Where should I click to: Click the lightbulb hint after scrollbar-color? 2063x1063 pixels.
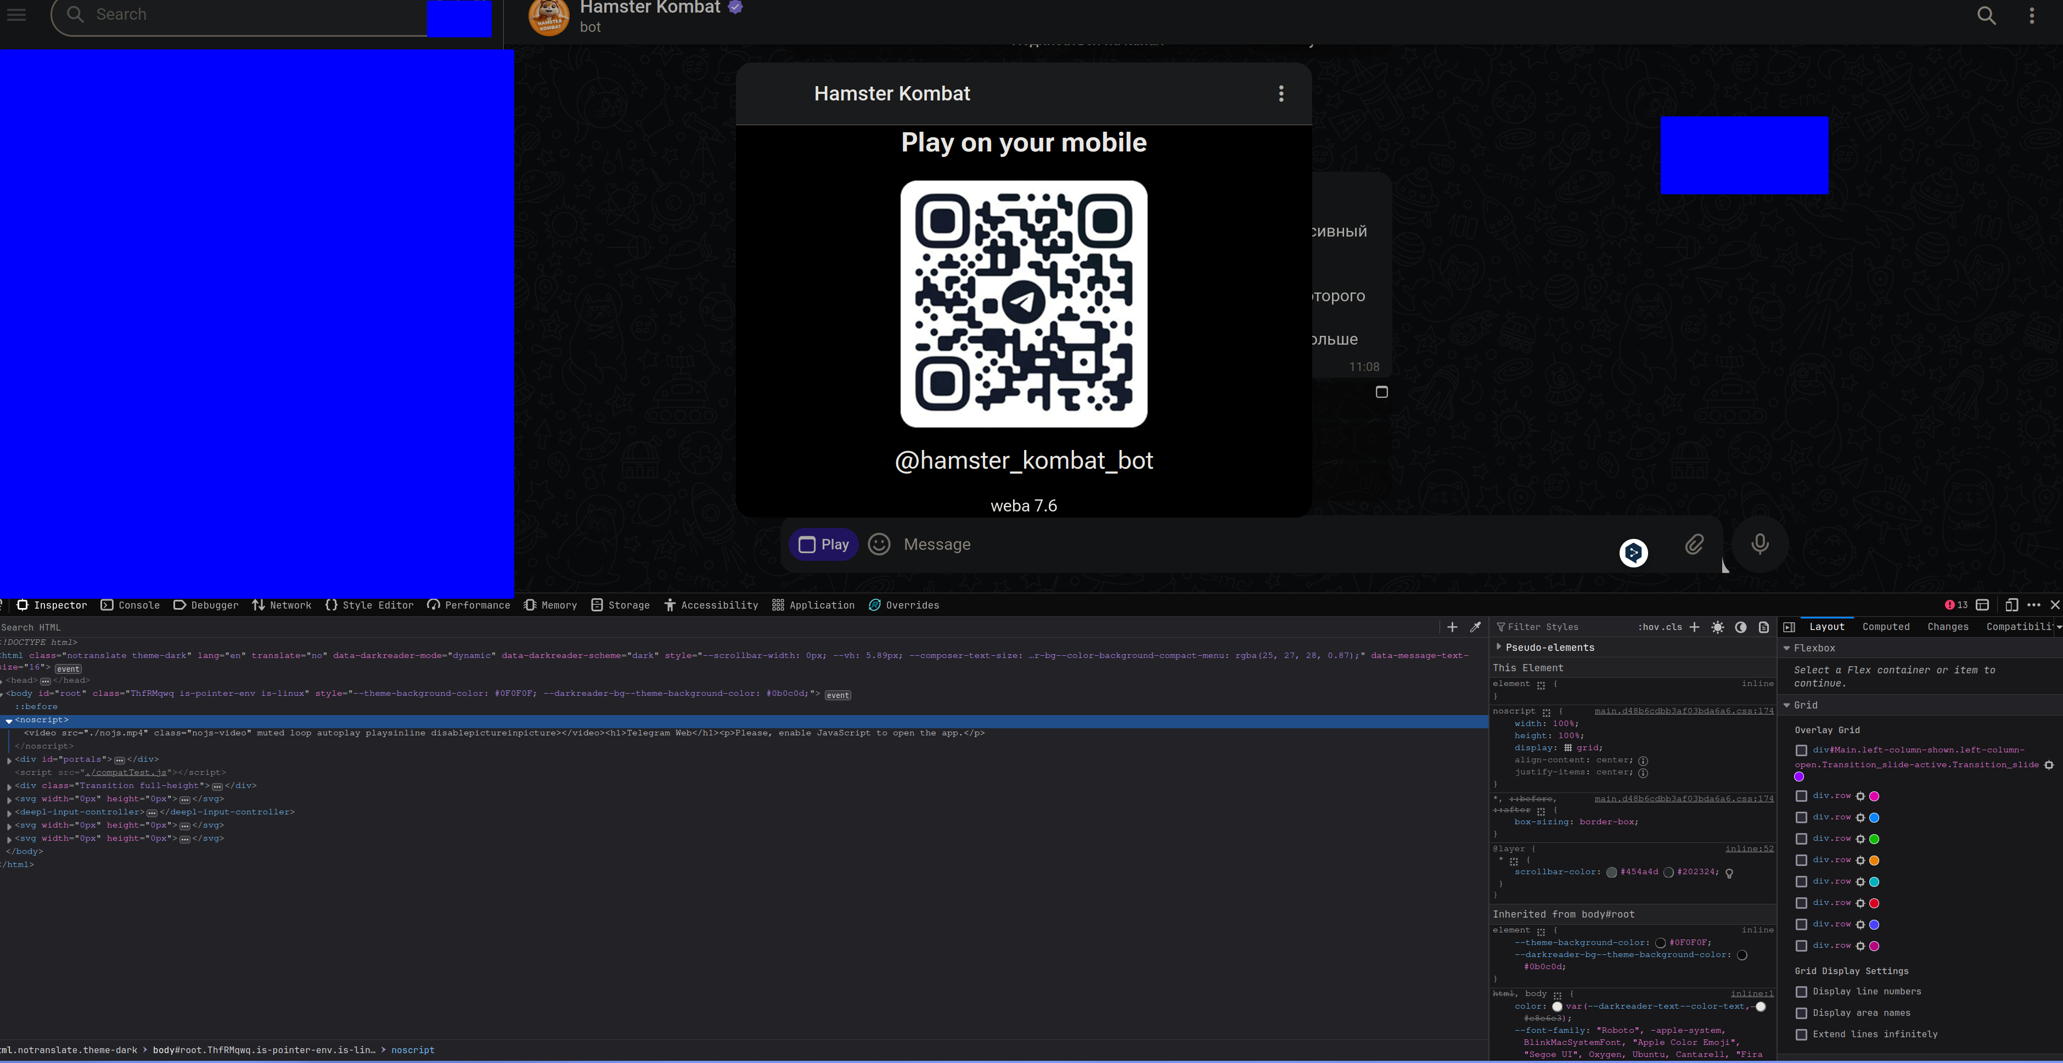[x=1729, y=873]
